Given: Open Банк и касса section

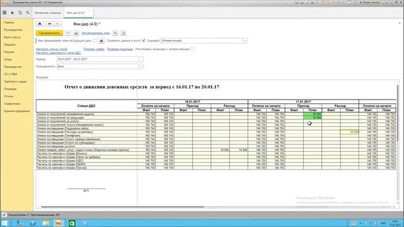Looking at the screenshot, I should [x=12, y=37].
